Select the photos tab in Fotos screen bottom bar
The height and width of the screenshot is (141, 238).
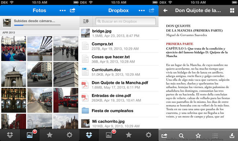[x=30, y=135]
